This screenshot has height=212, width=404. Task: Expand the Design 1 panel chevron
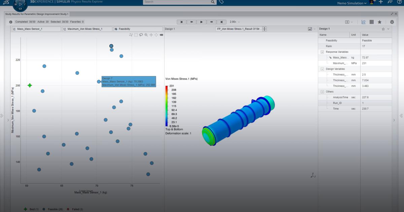[389, 29]
